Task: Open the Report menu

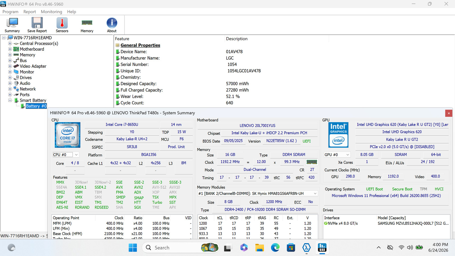Action: tap(30, 12)
